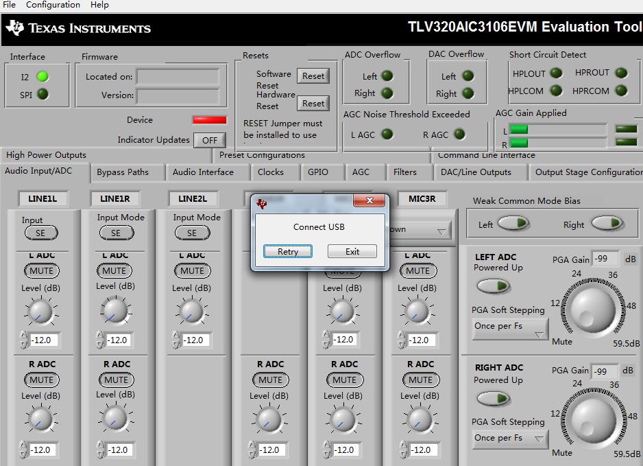Screen dimensions: 643x466
Task: Open LEFT ADC PGA Soft Stepping dropdown
Action: pos(510,329)
